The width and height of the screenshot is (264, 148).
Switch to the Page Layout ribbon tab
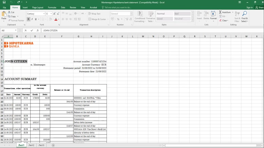point(38,7)
